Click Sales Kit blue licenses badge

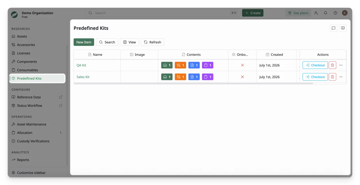(x=194, y=77)
